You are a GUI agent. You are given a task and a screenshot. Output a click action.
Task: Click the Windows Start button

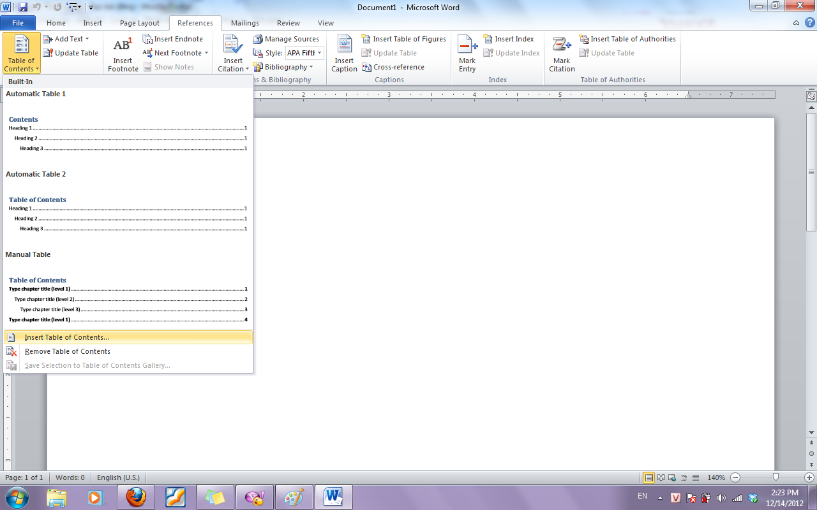[x=17, y=497]
